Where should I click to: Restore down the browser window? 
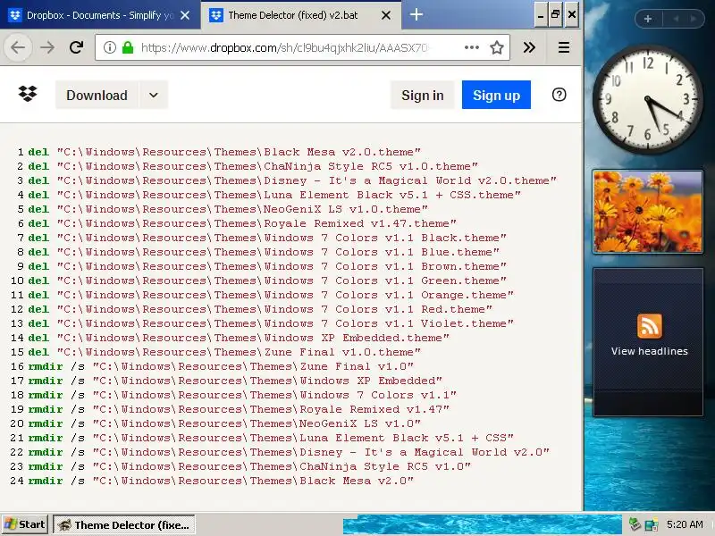pyautogui.click(x=555, y=15)
